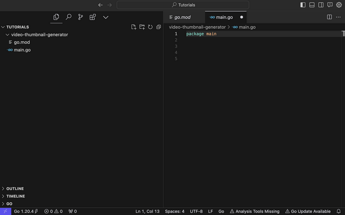
Task: Open the Explorer view icon
Action: tap(56, 17)
